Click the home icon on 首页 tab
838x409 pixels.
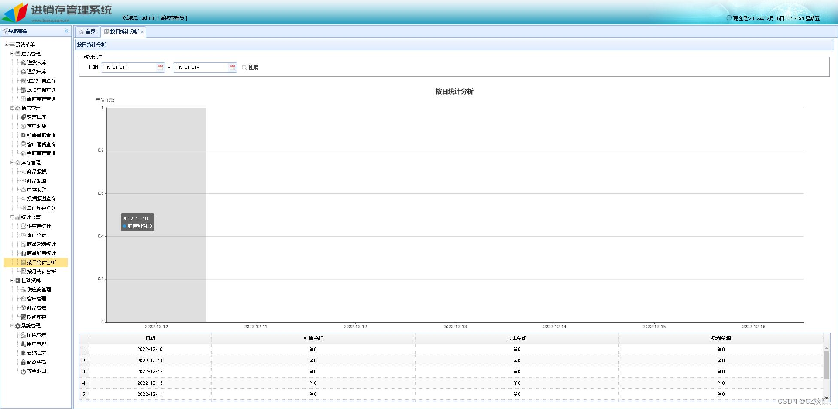click(81, 31)
